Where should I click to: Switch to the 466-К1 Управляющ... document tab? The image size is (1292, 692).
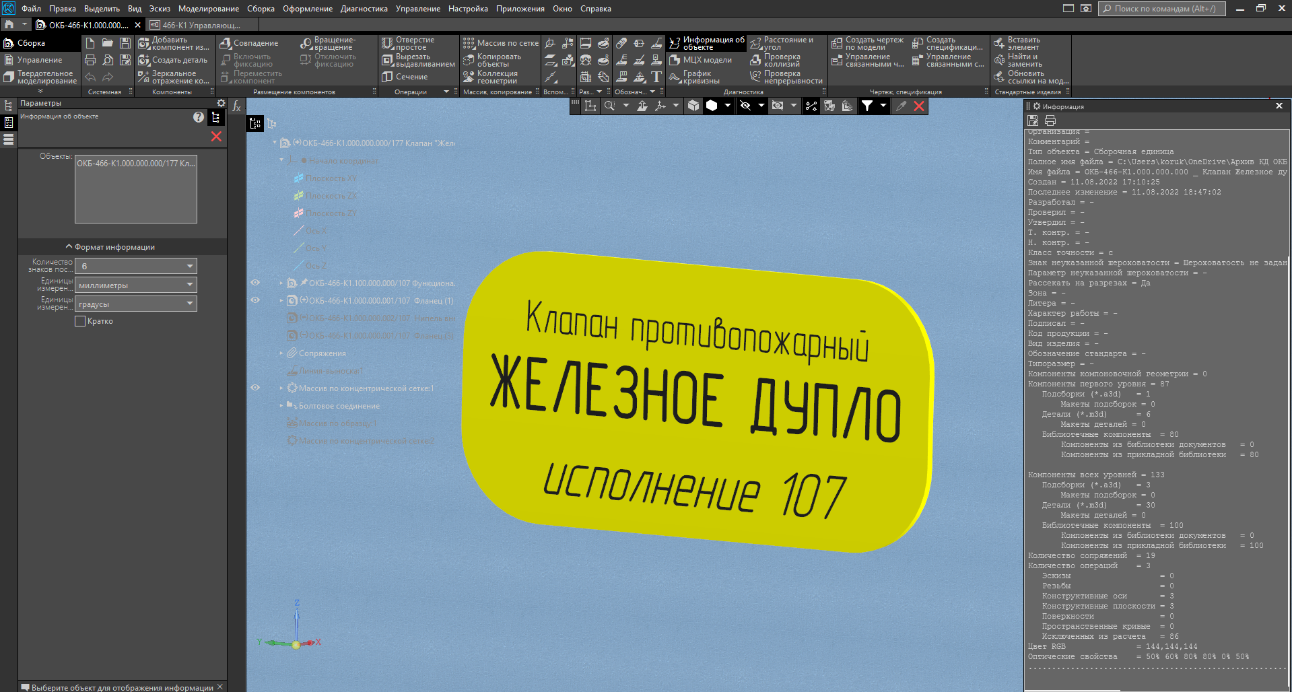[201, 25]
